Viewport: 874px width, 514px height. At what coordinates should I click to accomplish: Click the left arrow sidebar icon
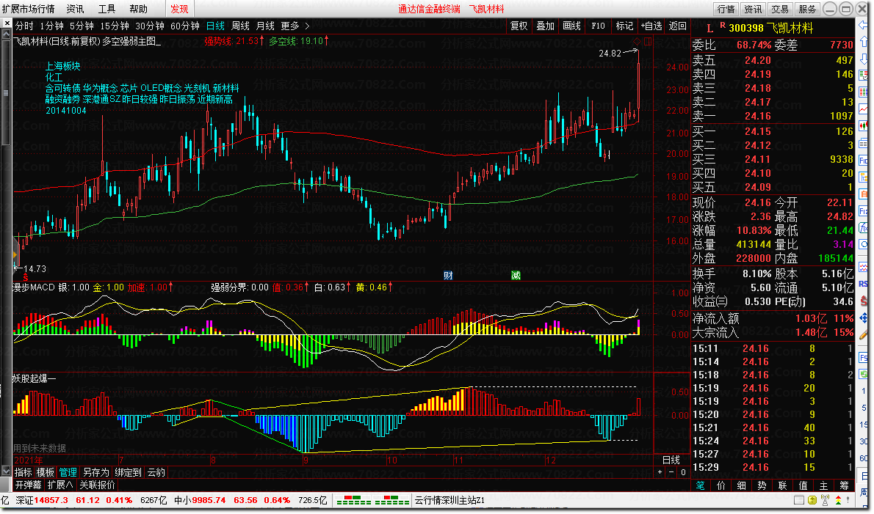point(864,26)
